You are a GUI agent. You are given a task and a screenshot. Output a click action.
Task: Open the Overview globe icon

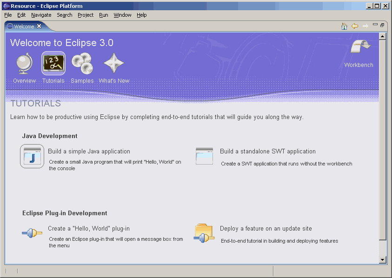coord(24,63)
